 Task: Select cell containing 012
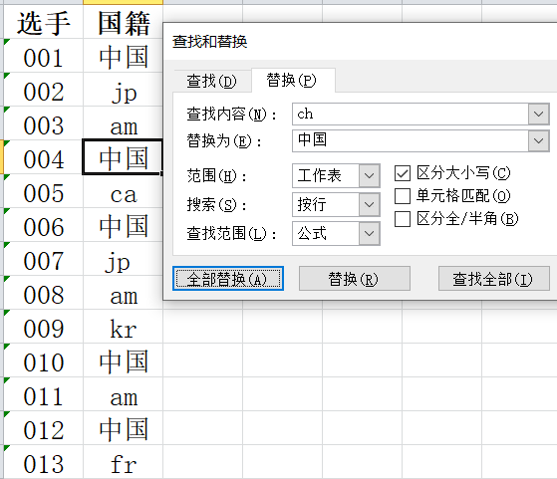pyautogui.click(x=43, y=428)
